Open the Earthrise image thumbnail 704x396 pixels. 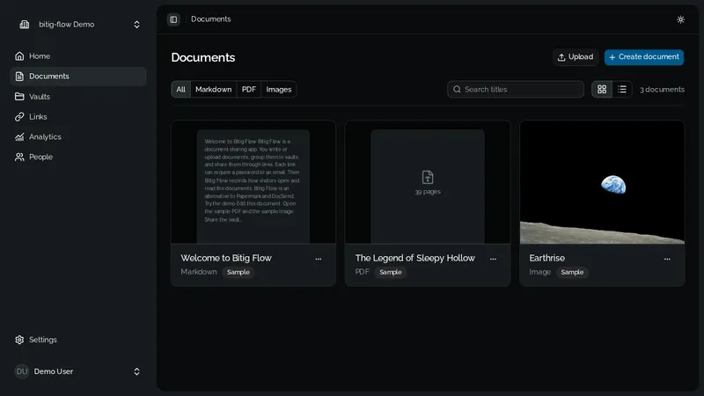click(602, 182)
